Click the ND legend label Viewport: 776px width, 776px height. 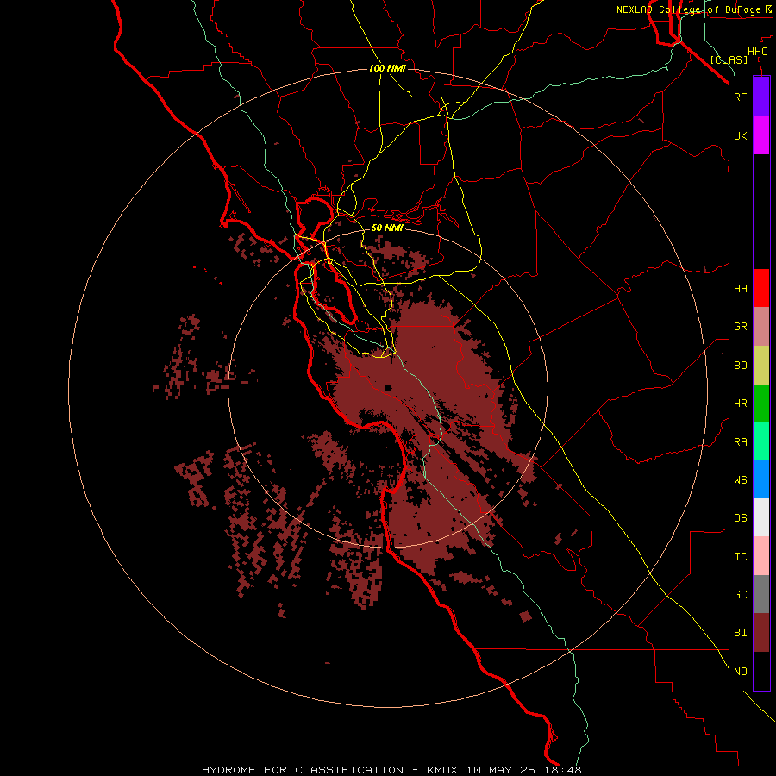(x=740, y=672)
